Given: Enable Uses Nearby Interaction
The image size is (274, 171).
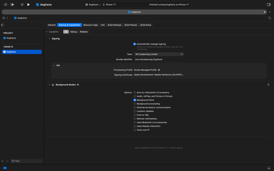Looking at the screenshot, I should 135,126.
